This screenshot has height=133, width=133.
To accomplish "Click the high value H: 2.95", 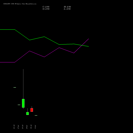I will tap(67, 7).
